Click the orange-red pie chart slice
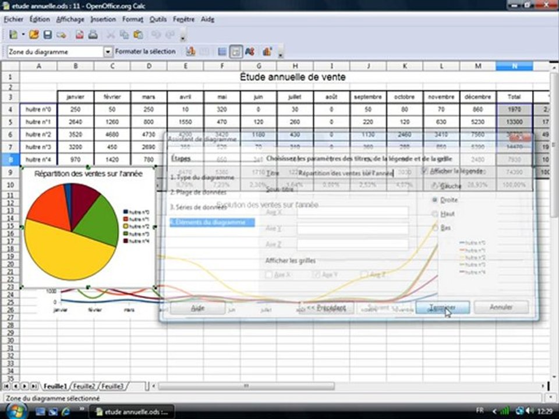Viewport: 559px width, 419px height. (50, 208)
